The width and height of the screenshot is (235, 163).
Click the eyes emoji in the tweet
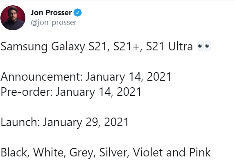point(204,46)
